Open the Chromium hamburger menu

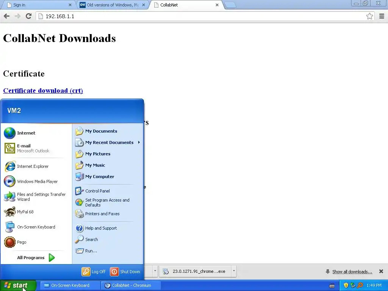pyautogui.click(x=382, y=16)
